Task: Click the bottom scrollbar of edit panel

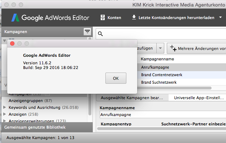Action: click(x=161, y=129)
